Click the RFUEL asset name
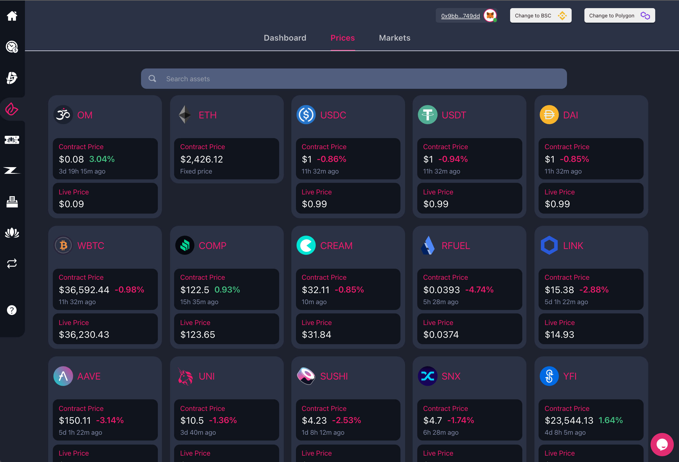Image resolution: width=679 pixels, height=462 pixels. tap(456, 246)
